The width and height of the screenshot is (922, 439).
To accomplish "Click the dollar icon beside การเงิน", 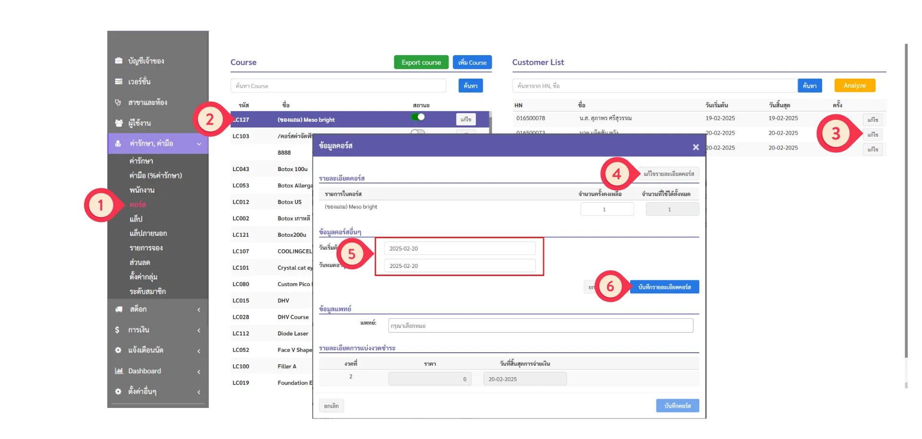I will pyautogui.click(x=117, y=330).
